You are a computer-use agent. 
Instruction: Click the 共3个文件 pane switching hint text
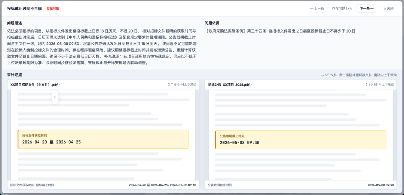(x=359, y=75)
